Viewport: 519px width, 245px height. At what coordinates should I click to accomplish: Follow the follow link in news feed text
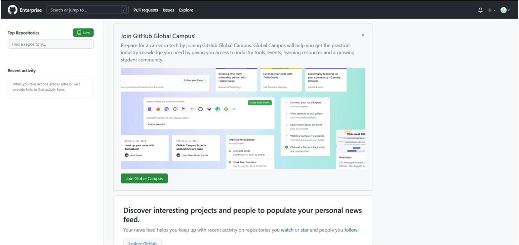351,230
